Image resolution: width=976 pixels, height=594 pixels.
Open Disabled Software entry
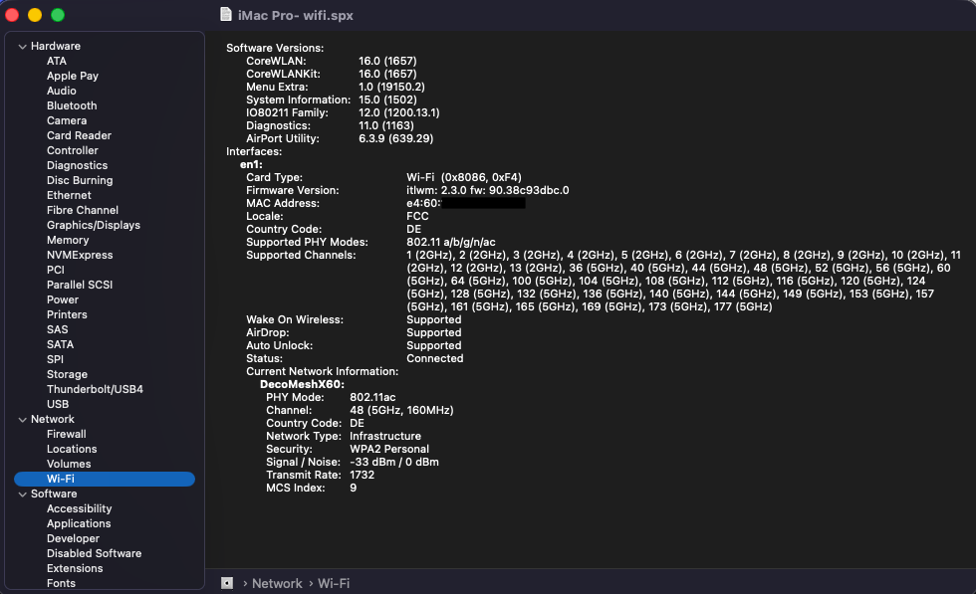pos(94,553)
